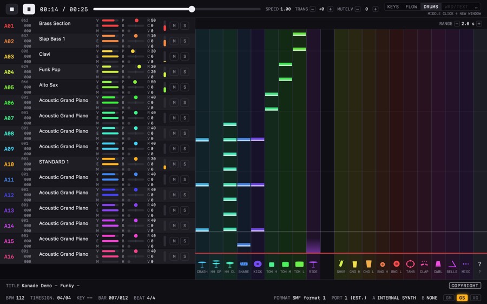Switch to the FLOW view tab

coord(411,6)
